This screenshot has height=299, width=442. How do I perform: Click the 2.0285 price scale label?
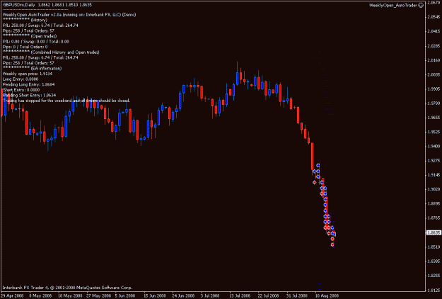coord(434,46)
